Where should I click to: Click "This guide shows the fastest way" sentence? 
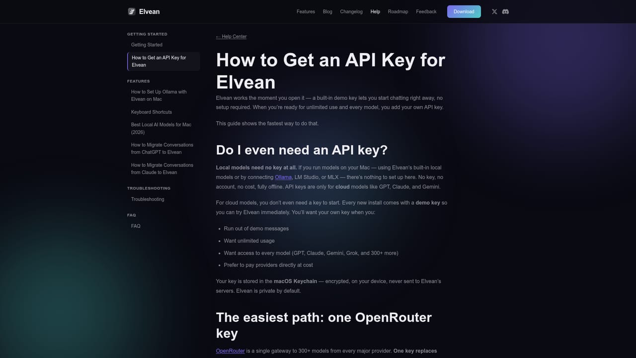tap(267, 123)
